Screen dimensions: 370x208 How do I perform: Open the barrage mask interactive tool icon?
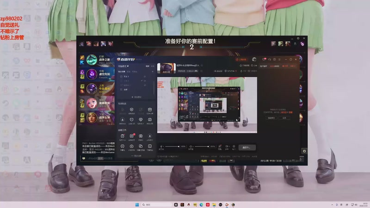coord(131,121)
